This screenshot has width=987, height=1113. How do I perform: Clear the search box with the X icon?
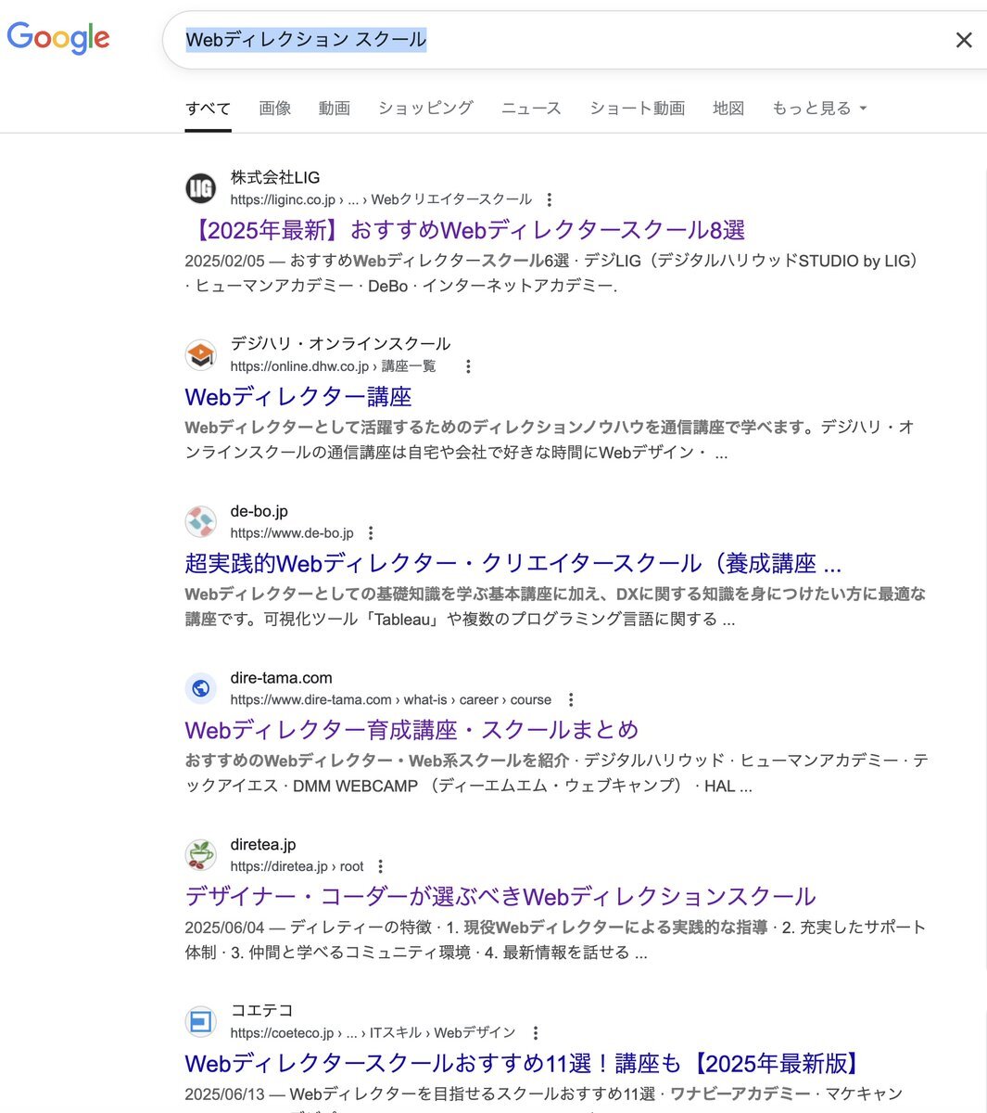pyautogui.click(x=964, y=40)
